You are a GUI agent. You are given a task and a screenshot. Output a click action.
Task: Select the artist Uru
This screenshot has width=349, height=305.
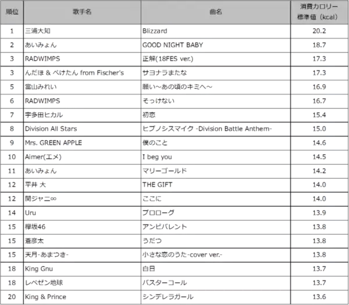point(30,213)
